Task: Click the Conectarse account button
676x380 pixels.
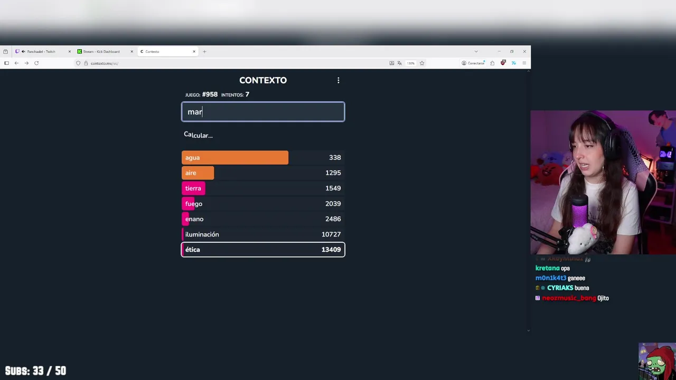Action: tap(473, 63)
